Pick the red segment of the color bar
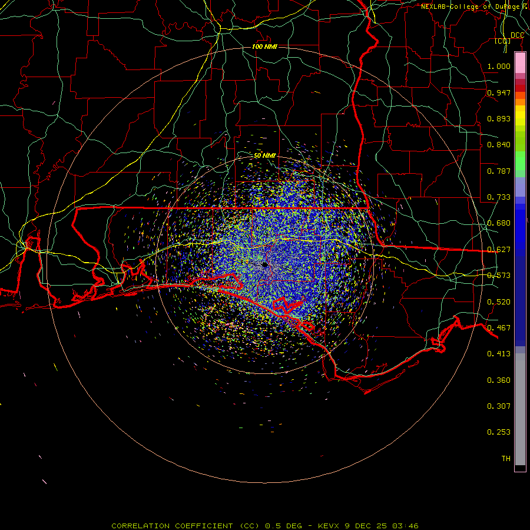The image size is (530, 530). tap(520, 88)
